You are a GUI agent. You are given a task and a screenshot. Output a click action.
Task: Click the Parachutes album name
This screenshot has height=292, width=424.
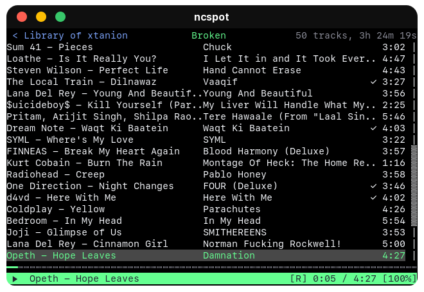tap(231, 209)
